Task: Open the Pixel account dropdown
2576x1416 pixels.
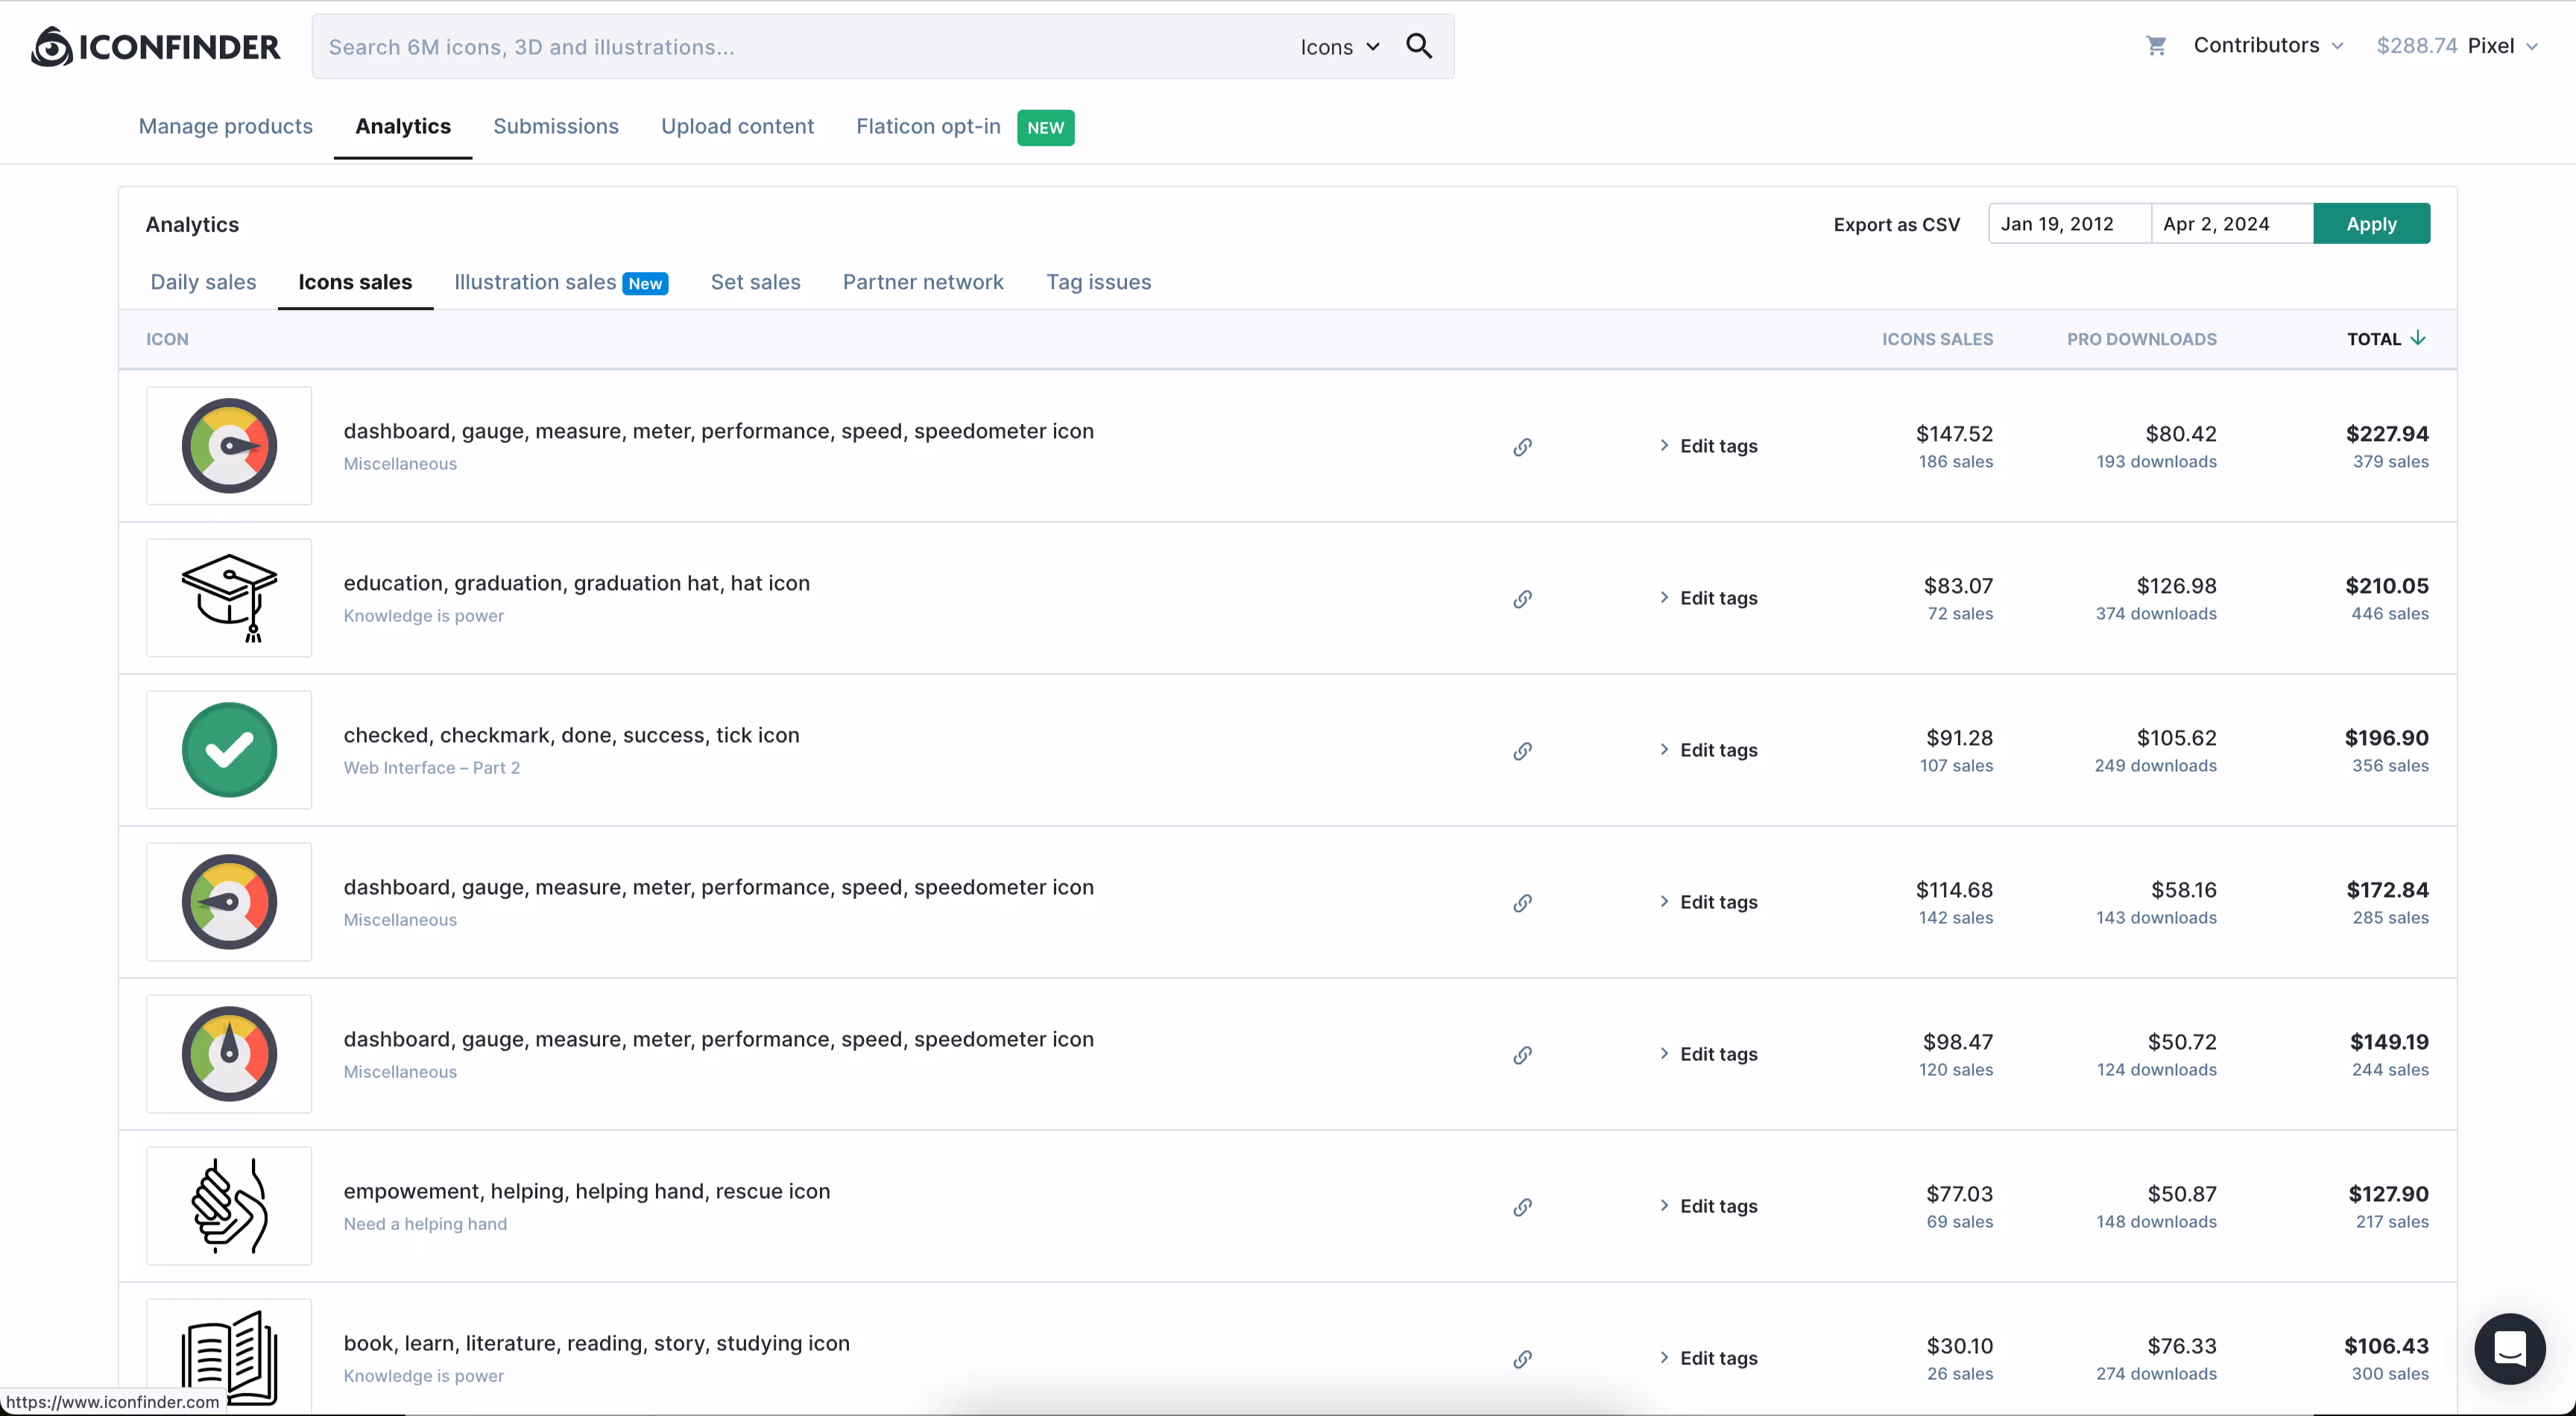Action: pyautogui.click(x=2501, y=46)
